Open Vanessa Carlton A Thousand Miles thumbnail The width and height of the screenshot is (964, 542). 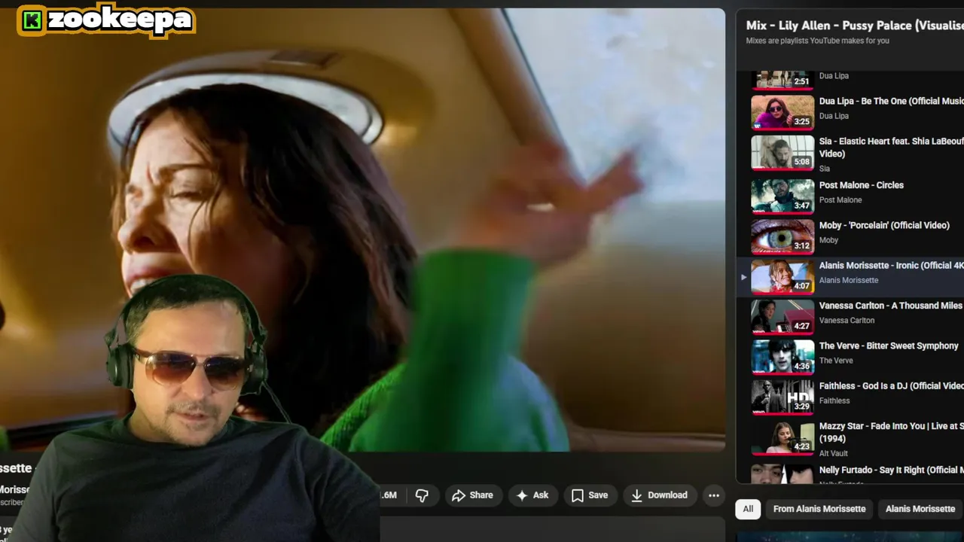click(782, 317)
